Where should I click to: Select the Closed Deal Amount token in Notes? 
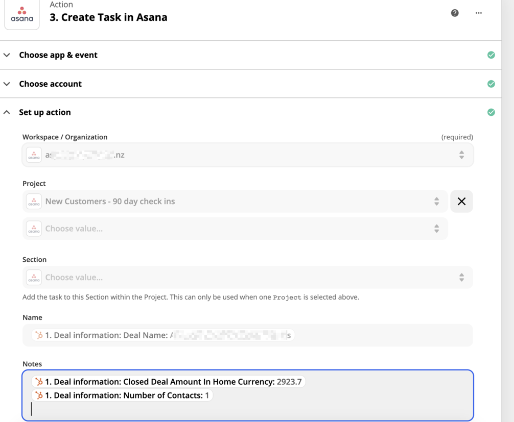(169, 382)
